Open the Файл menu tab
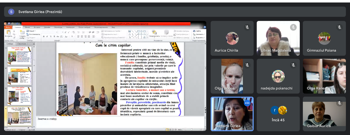The image size is (350, 135). pyautogui.click(x=8, y=27)
